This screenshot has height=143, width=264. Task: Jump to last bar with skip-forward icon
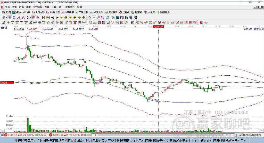(48, 18)
